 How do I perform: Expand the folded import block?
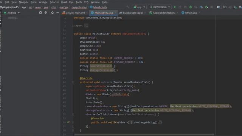pyautogui.click(x=73, y=26)
